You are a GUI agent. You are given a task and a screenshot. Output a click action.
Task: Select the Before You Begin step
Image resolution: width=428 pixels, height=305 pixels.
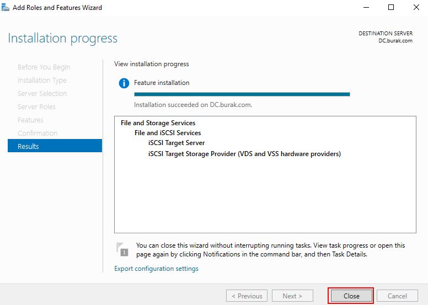pos(44,67)
